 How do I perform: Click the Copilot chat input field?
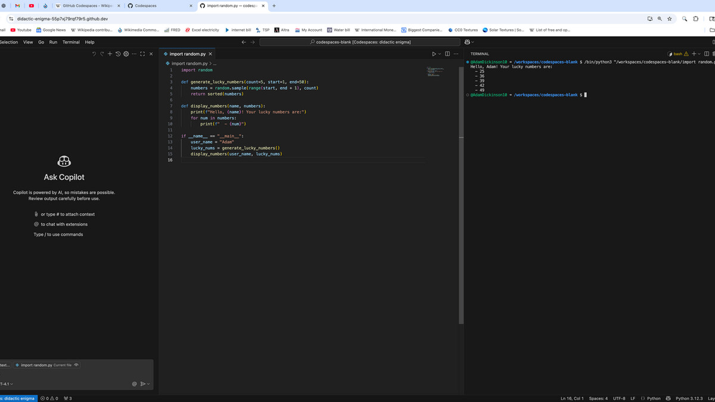pyautogui.click(x=76, y=374)
